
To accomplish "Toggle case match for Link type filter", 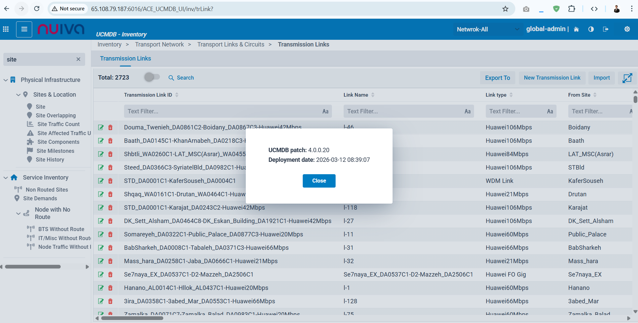I will (550, 112).
